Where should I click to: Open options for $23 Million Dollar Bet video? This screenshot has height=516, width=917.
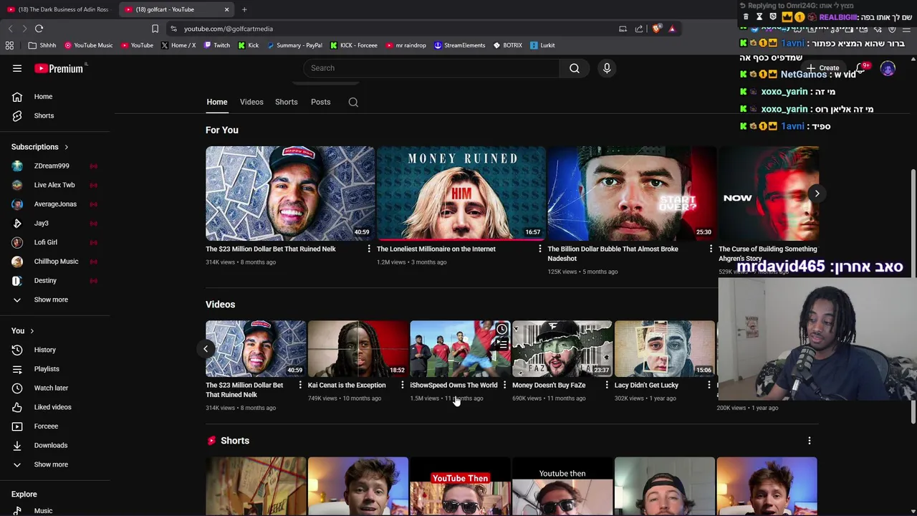tap(369, 249)
